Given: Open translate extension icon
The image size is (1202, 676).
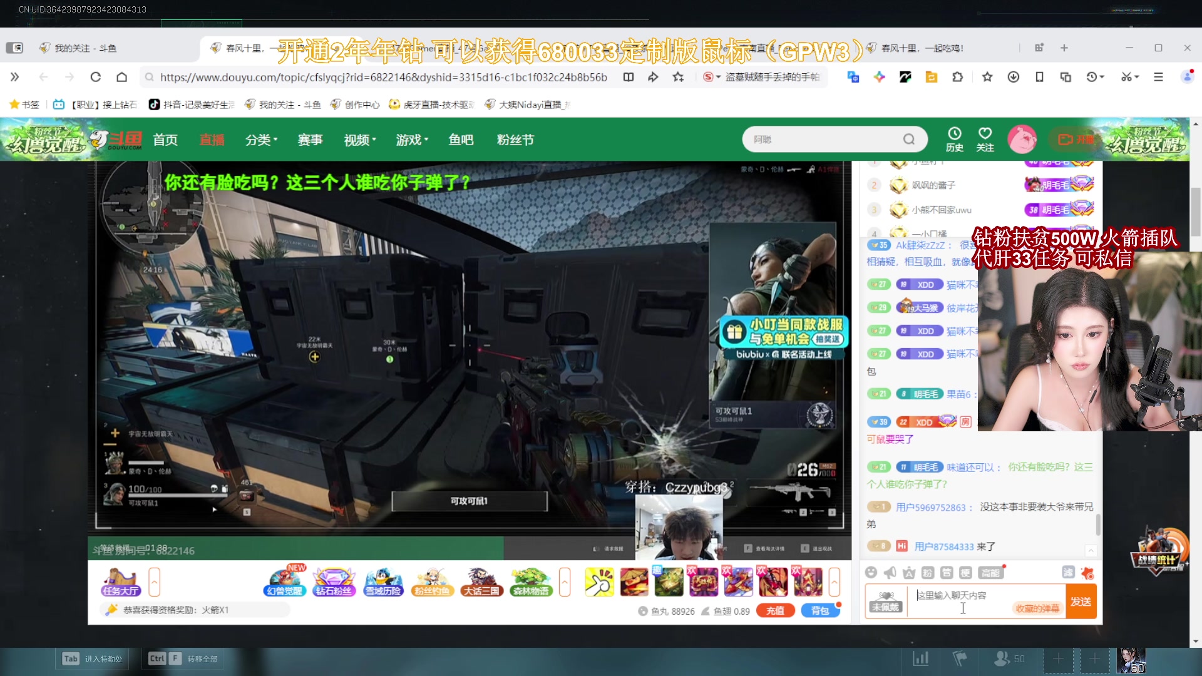Looking at the screenshot, I should [x=853, y=77].
